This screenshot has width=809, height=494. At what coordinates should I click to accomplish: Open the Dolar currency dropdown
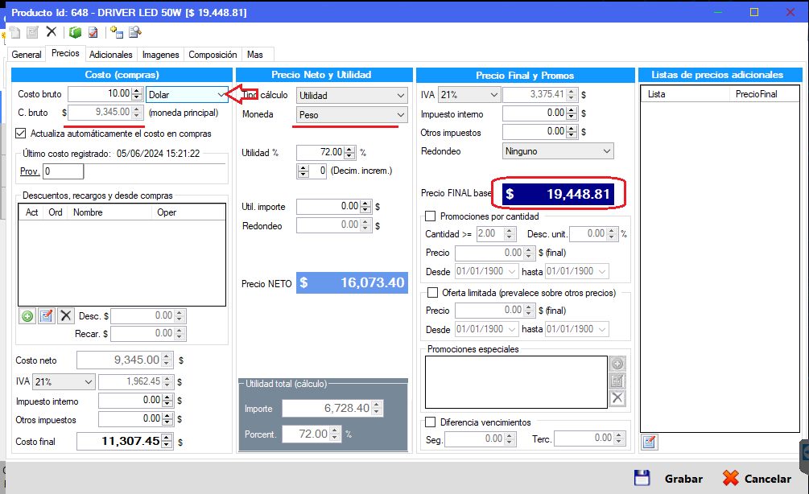point(221,94)
